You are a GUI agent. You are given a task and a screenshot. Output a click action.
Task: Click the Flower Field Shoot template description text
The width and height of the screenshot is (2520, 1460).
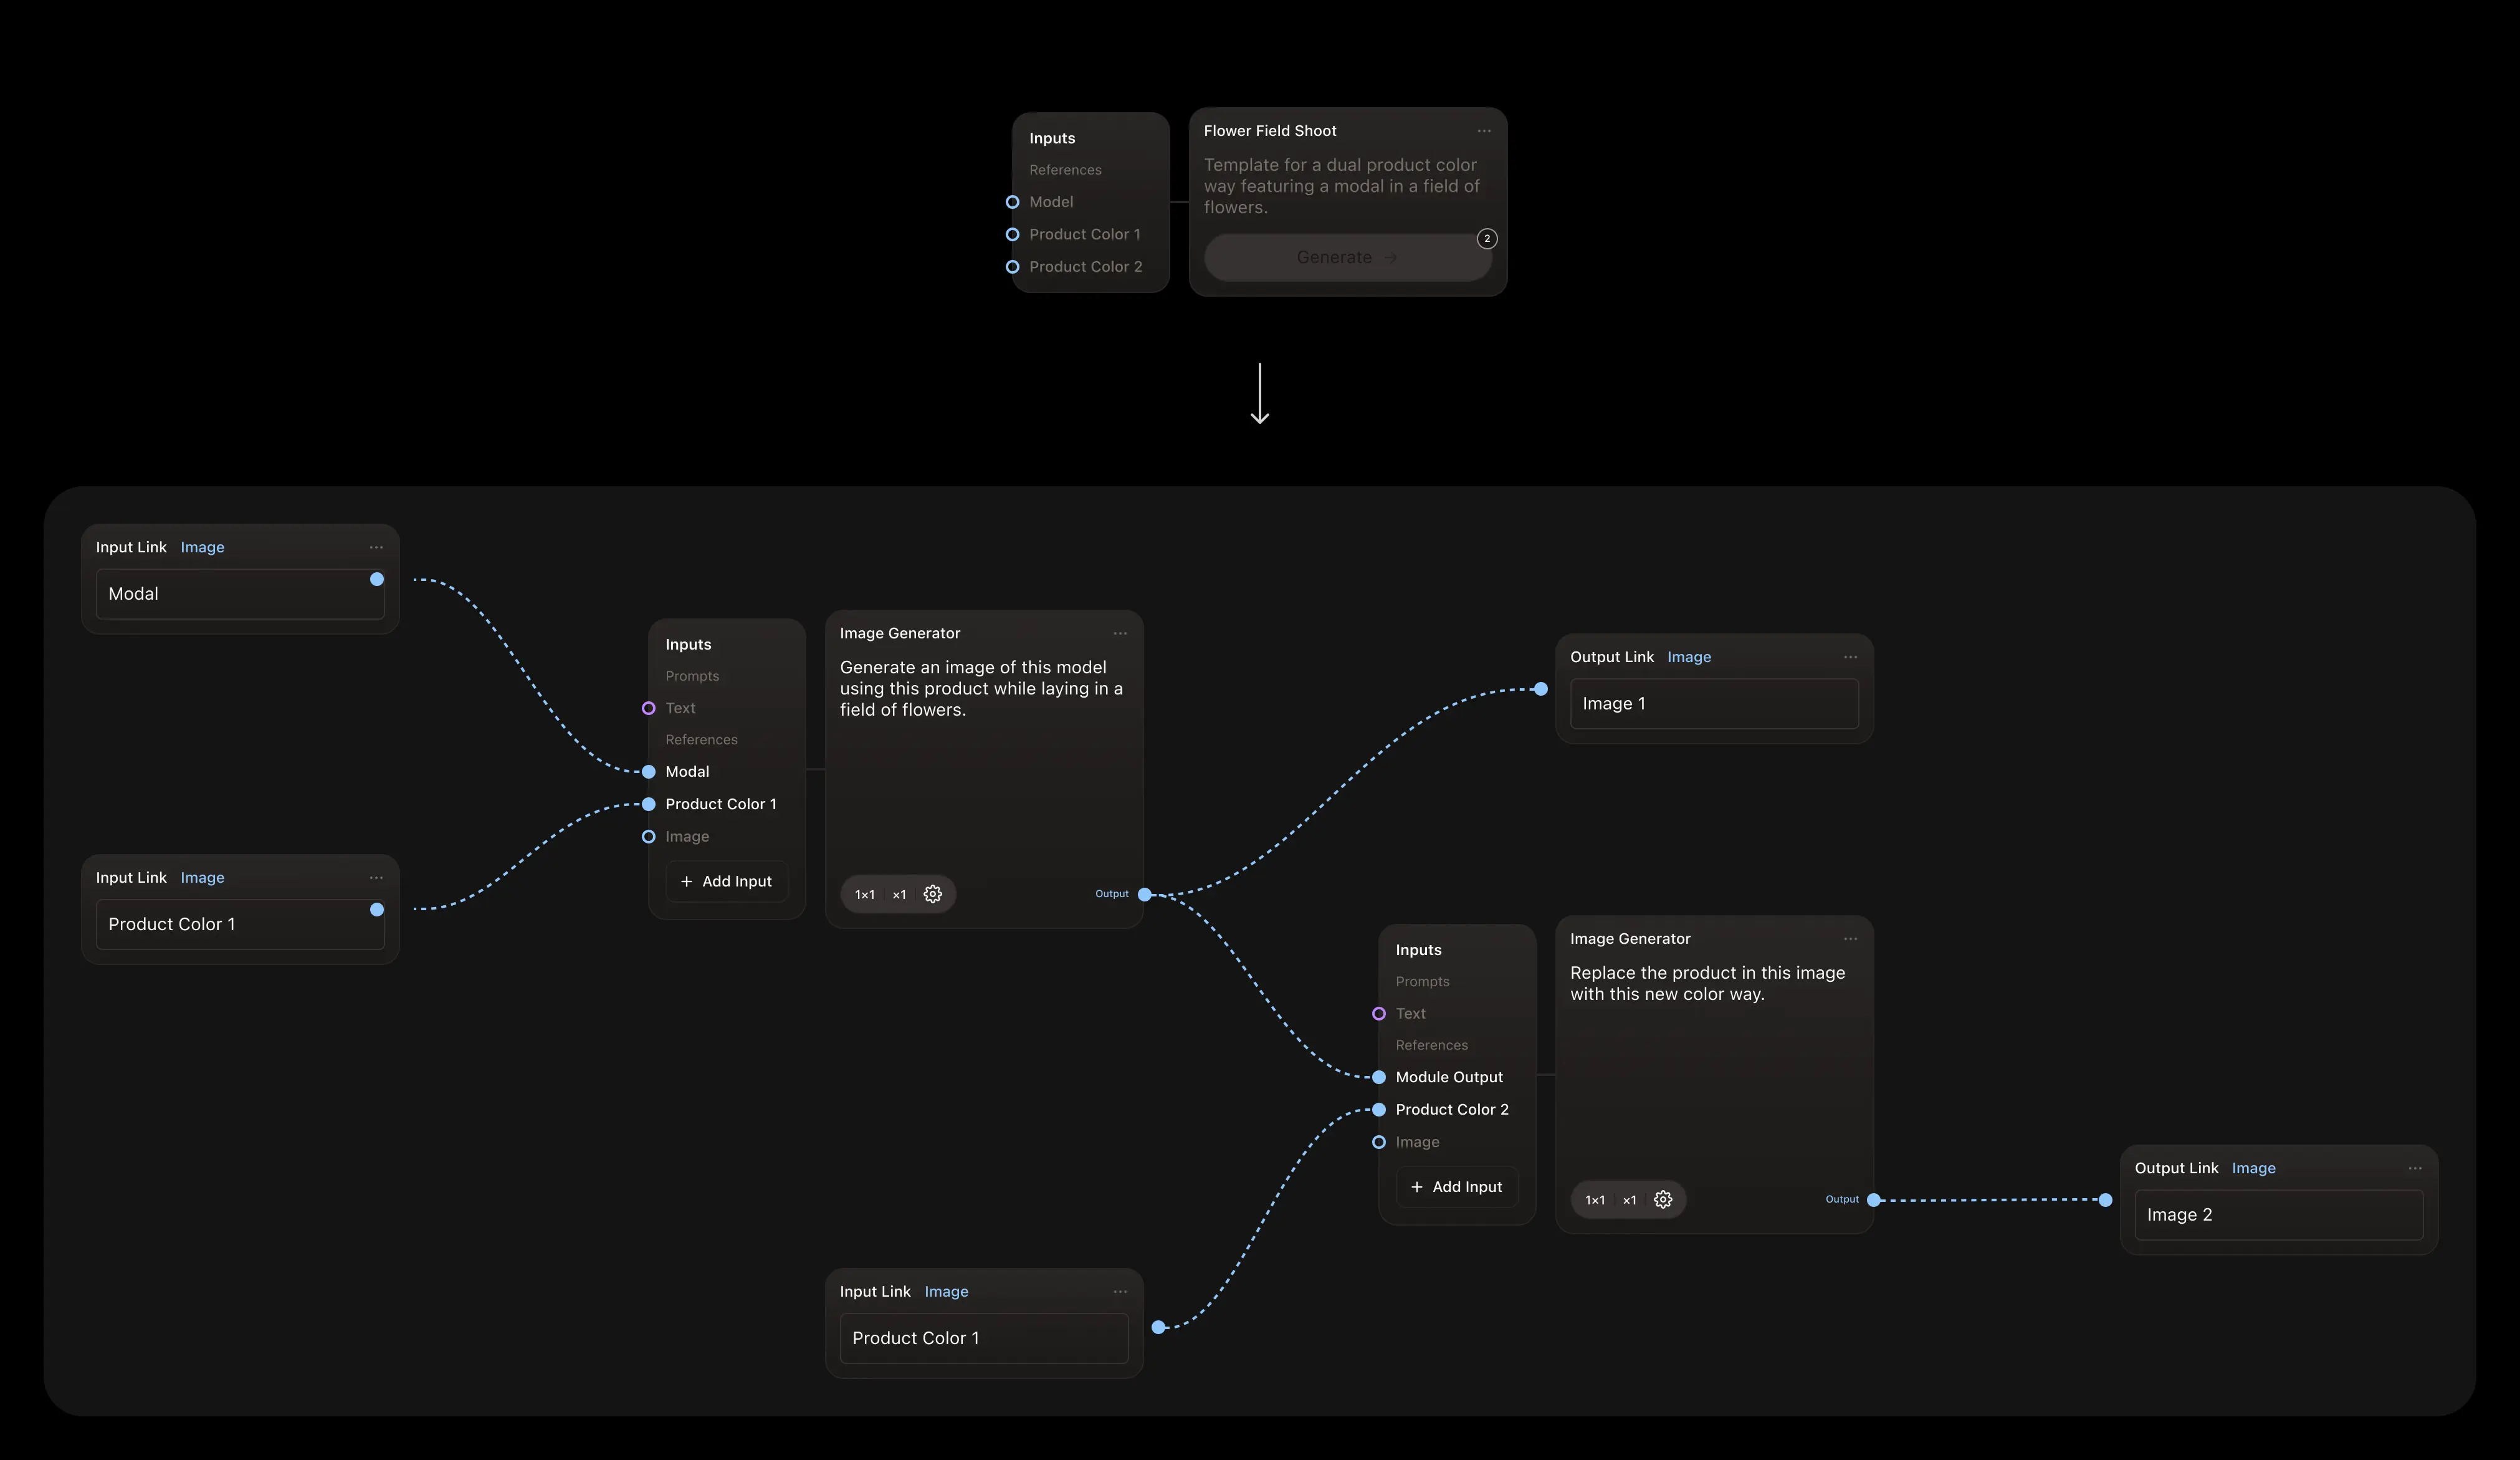[x=1341, y=186]
